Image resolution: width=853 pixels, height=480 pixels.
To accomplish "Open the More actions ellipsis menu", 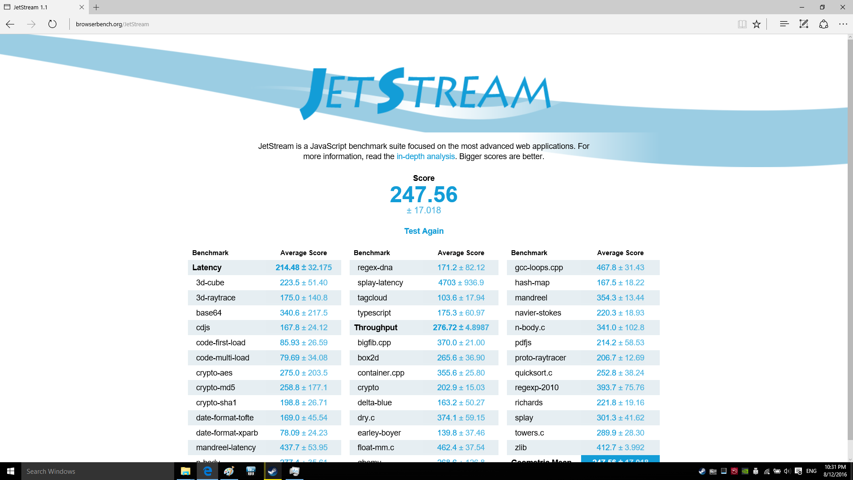I will [843, 24].
